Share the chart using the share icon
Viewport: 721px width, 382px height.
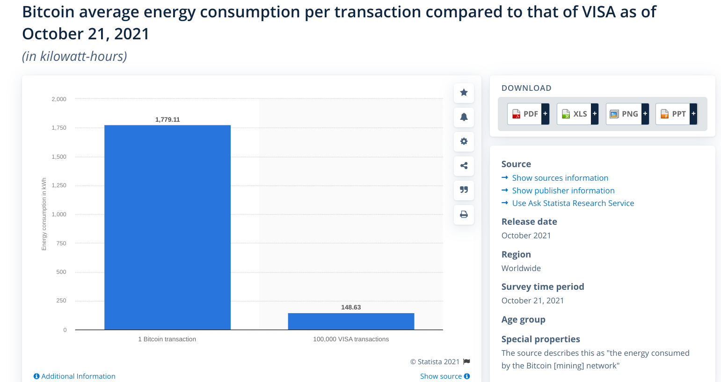coord(464,166)
